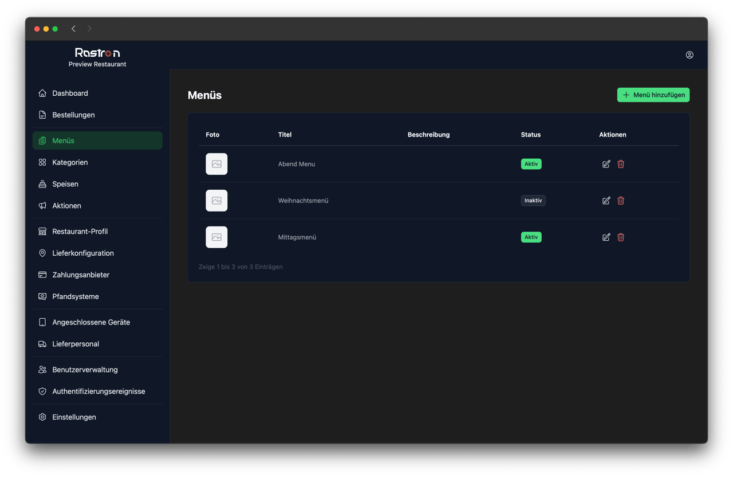Open the Restaurant-Profil section
The image size is (733, 477).
point(80,232)
